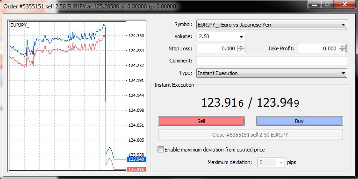The height and width of the screenshot is (179, 358).
Task: Minimize the order window
Action: pyautogui.click(x=315, y=4)
